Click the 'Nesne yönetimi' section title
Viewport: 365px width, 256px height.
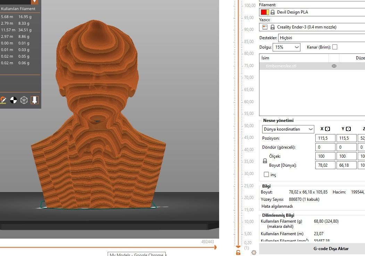(x=278, y=120)
